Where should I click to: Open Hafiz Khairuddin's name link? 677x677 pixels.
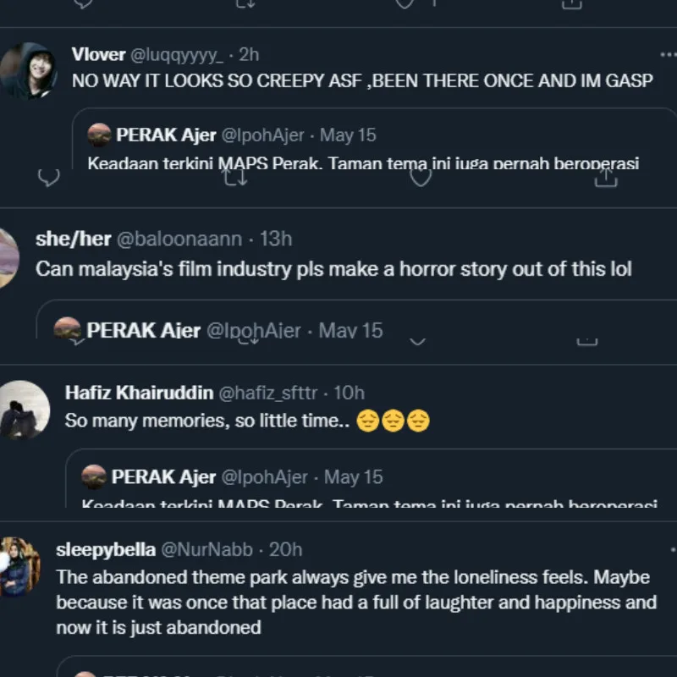tap(139, 393)
